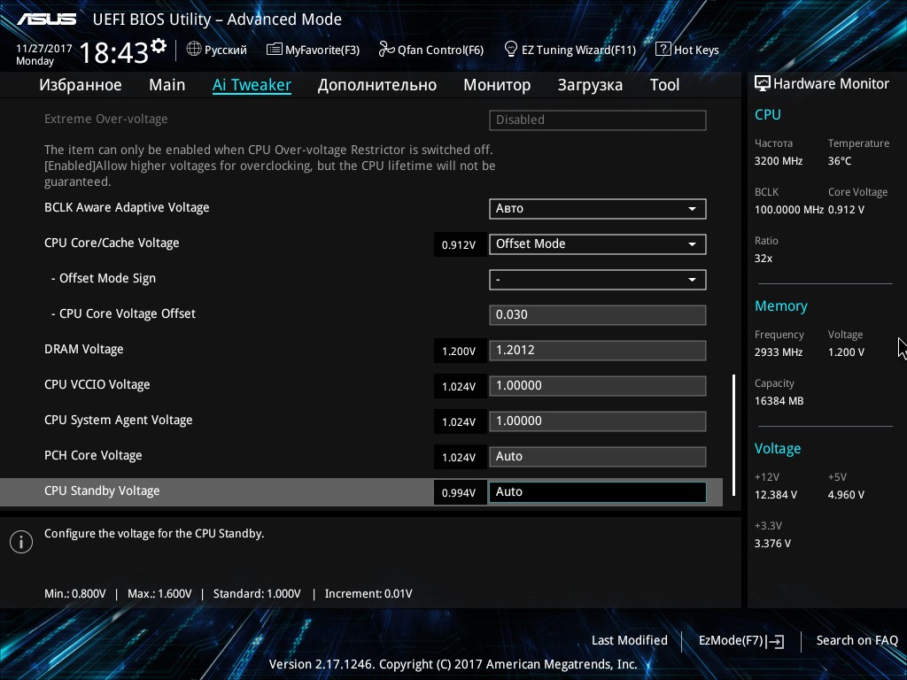Screen dimensions: 907x680
Task: Click the 0.912V reading beside Core/Cache Voltage
Action: click(459, 244)
